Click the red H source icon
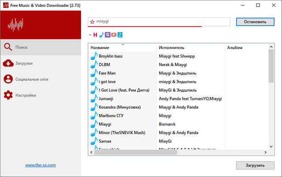This screenshot has height=177, width=282. point(95,34)
